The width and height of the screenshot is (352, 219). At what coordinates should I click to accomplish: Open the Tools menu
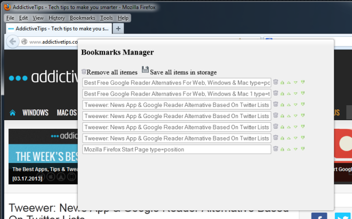tap(107, 18)
